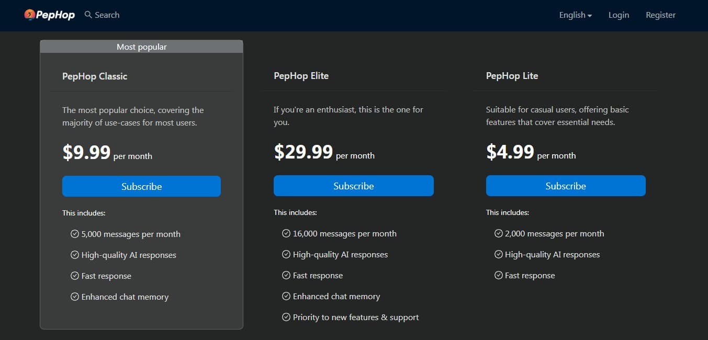Click the PepHop Classic heading

point(95,76)
